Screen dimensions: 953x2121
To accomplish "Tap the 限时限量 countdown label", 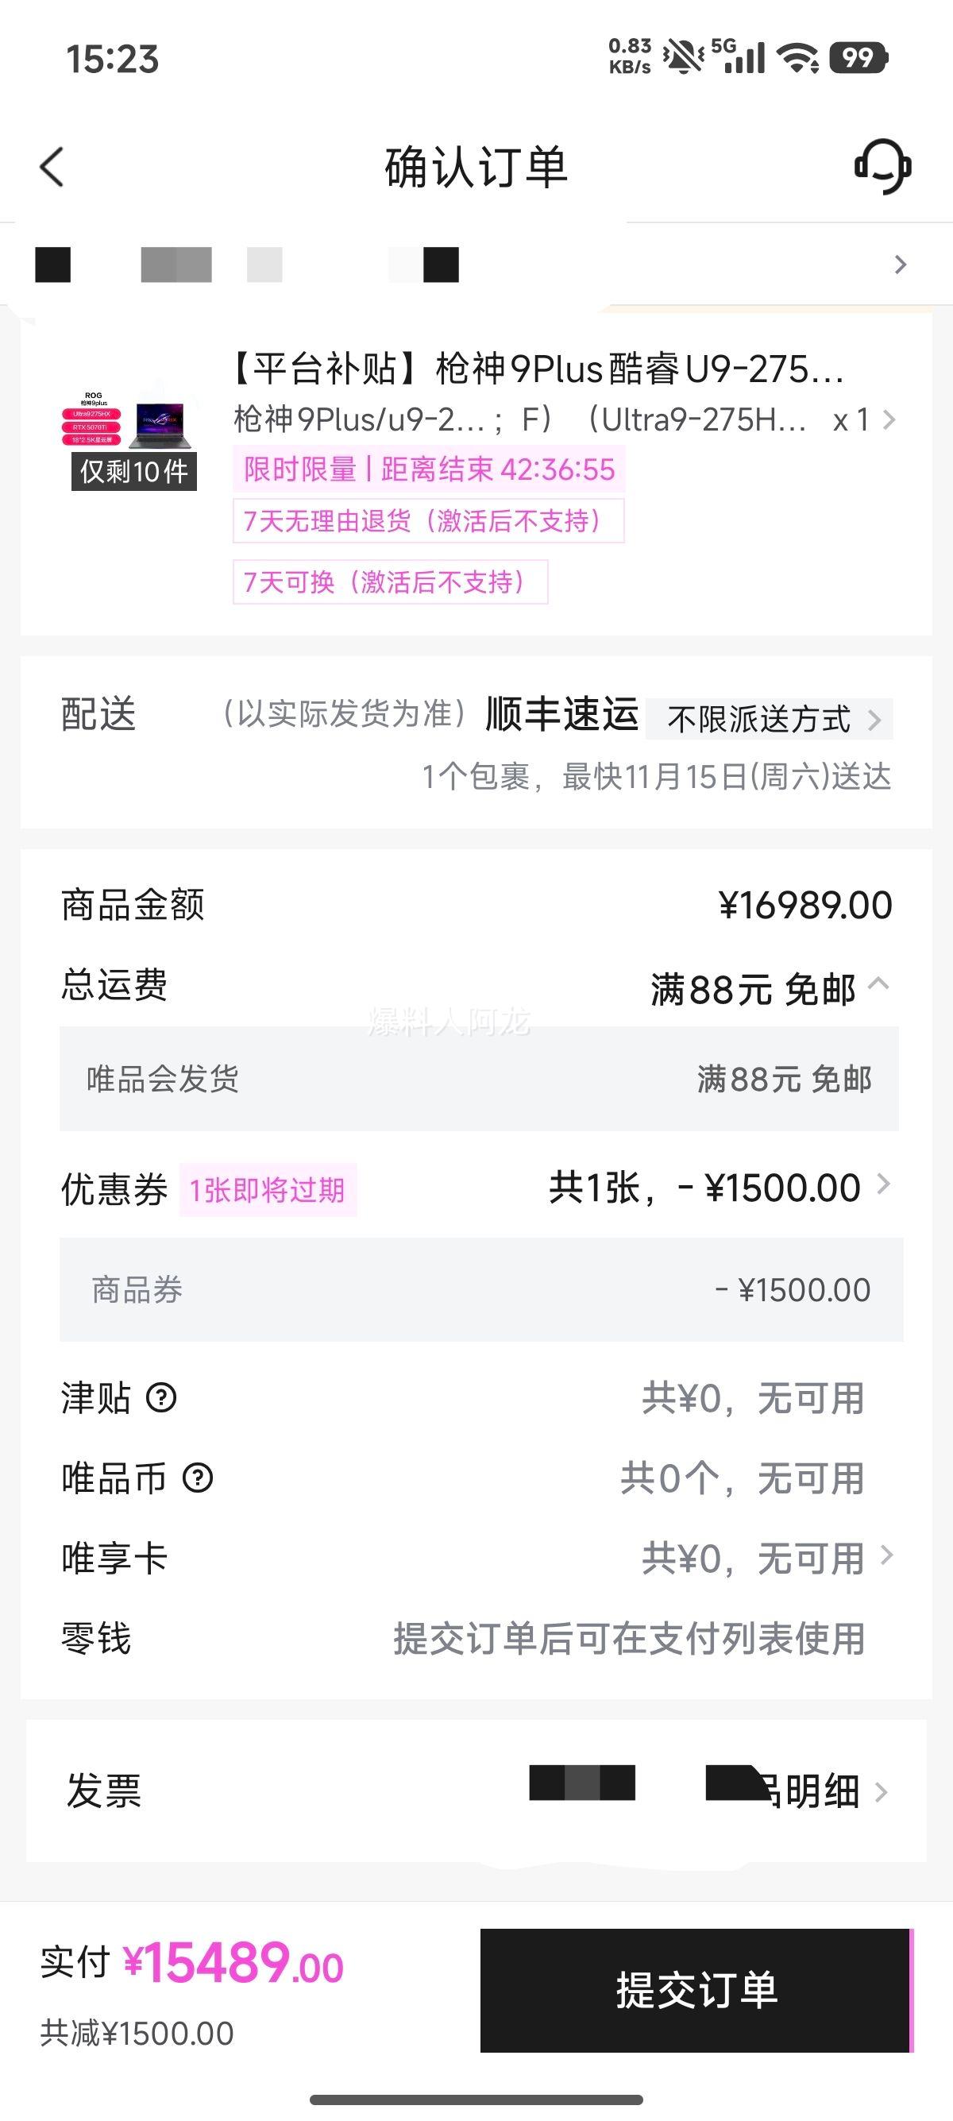I will (x=429, y=469).
